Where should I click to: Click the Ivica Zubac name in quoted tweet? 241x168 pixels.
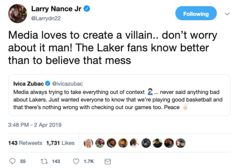click(x=28, y=84)
